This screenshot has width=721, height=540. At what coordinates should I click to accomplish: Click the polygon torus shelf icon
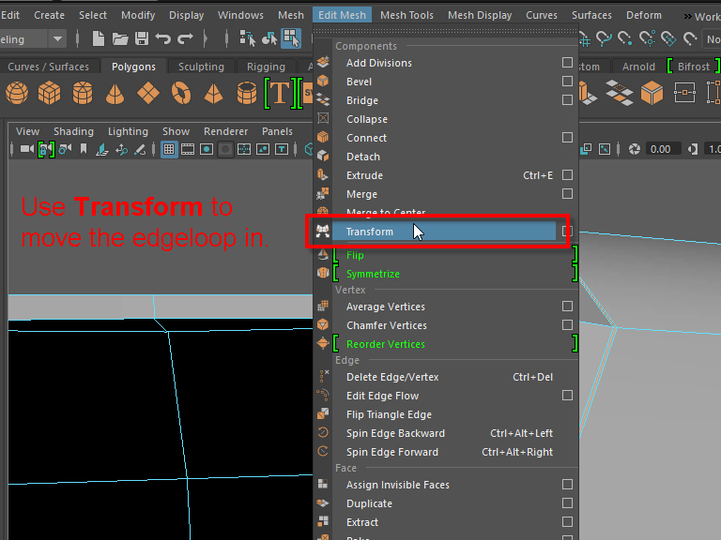(x=180, y=93)
